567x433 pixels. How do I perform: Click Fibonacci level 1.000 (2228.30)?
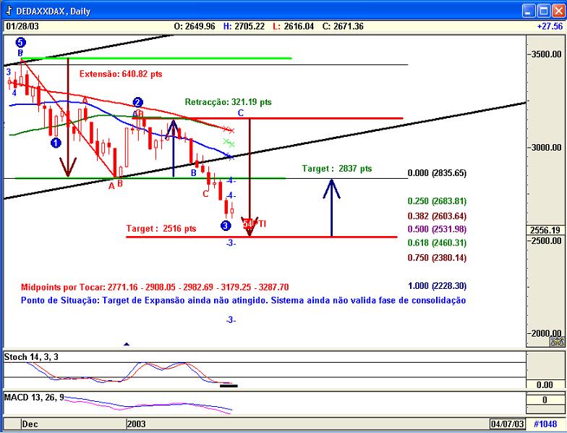point(437,286)
